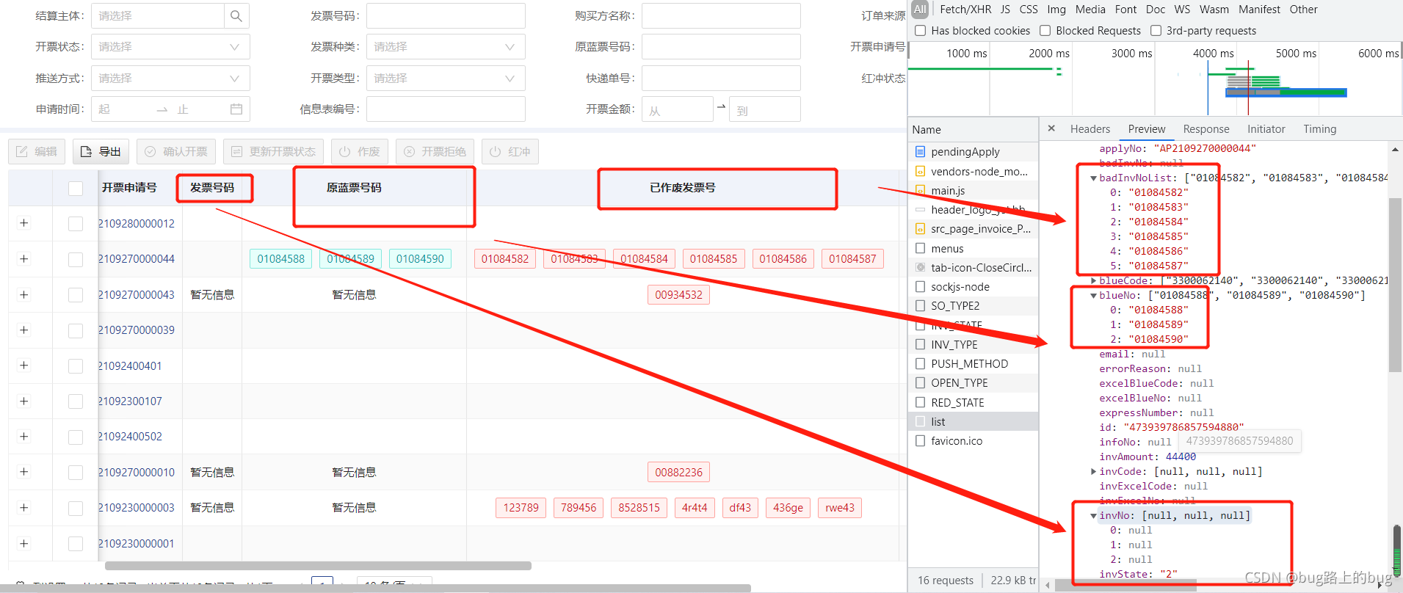
Task: Expand the invCode array
Action: coord(1093,472)
